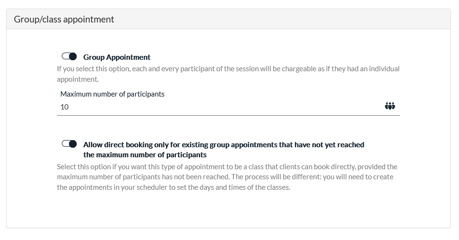Click the 'Allow direct booking only' label
The width and height of the screenshot is (459, 240).
tap(223, 144)
